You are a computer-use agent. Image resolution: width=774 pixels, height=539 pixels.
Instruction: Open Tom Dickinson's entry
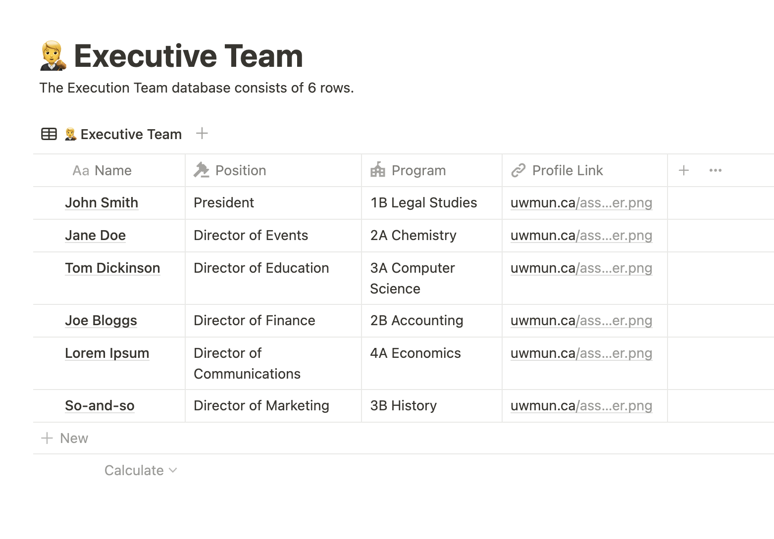pyautogui.click(x=112, y=268)
